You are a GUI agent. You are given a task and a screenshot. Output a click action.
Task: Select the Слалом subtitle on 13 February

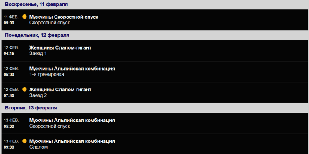[38, 147]
